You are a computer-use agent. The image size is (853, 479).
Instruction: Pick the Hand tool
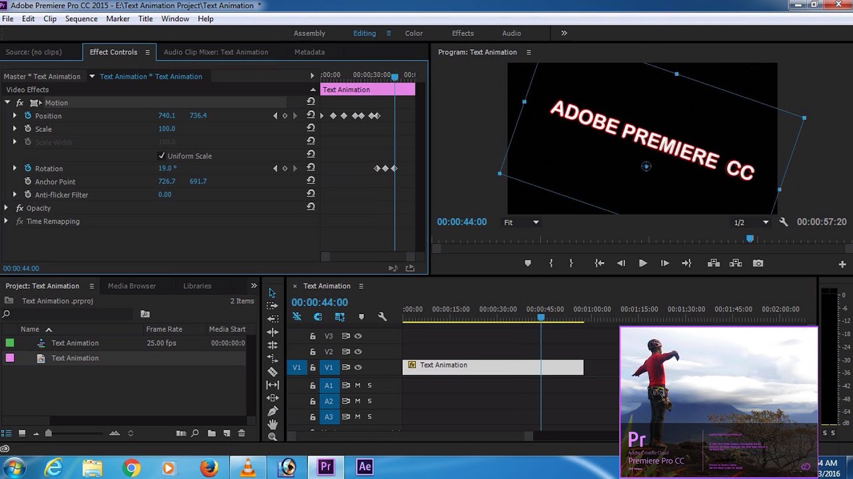coord(272,424)
